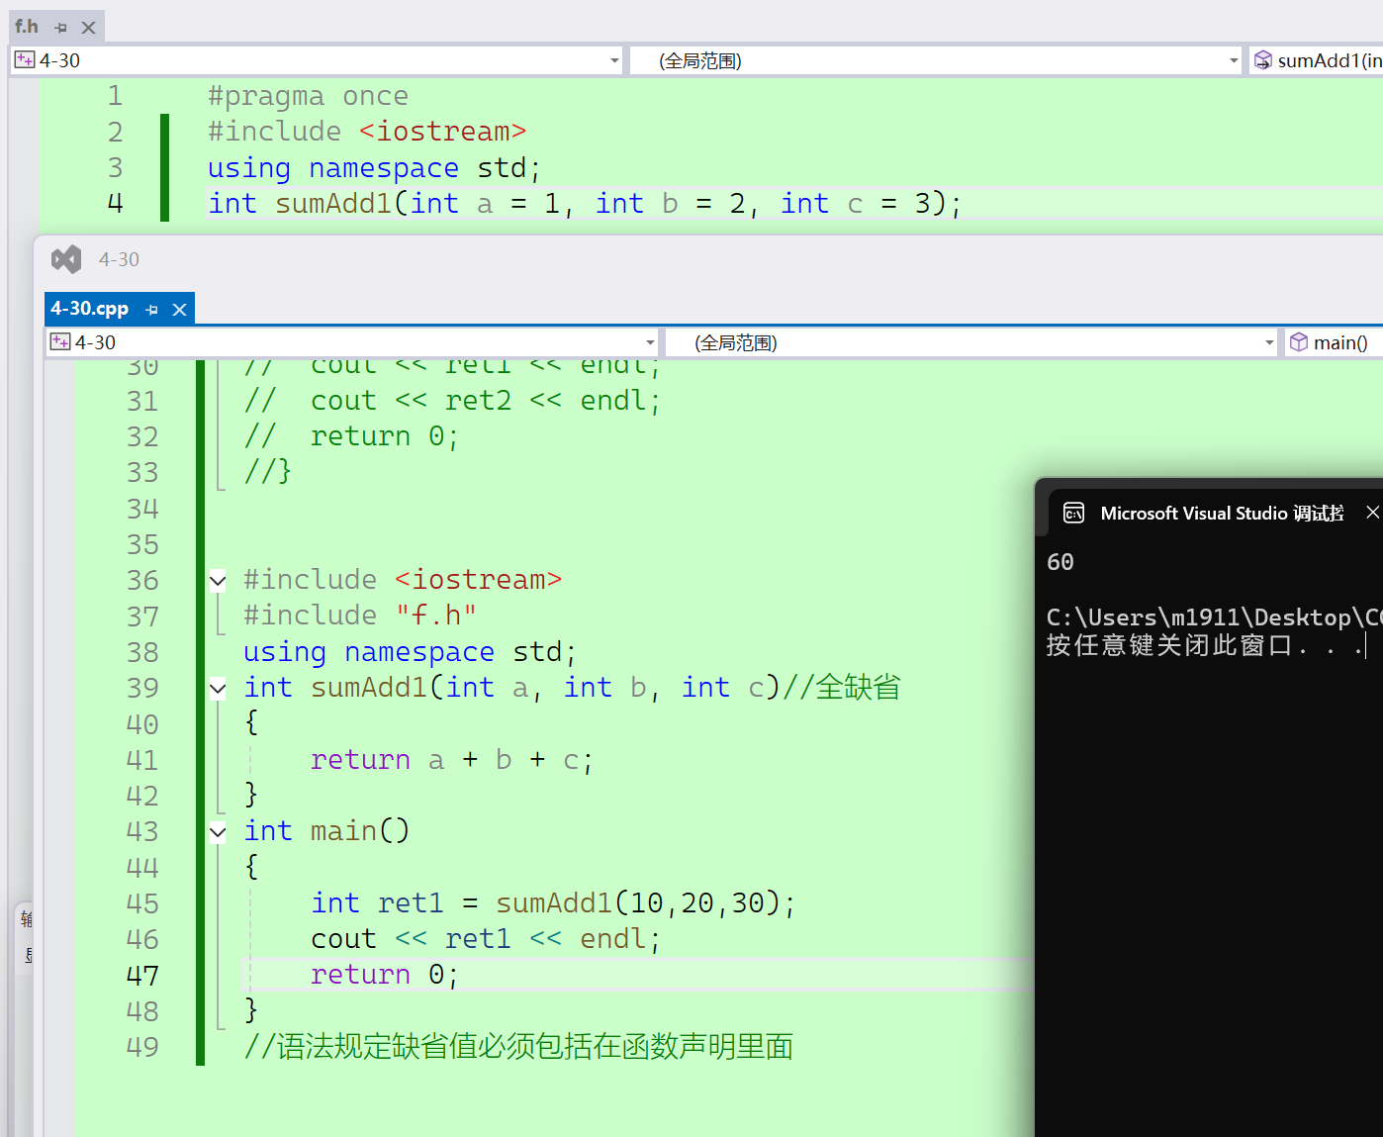Click '#pragma once' on line 1
The image size is (1383, 1137).
coord(308,96)
